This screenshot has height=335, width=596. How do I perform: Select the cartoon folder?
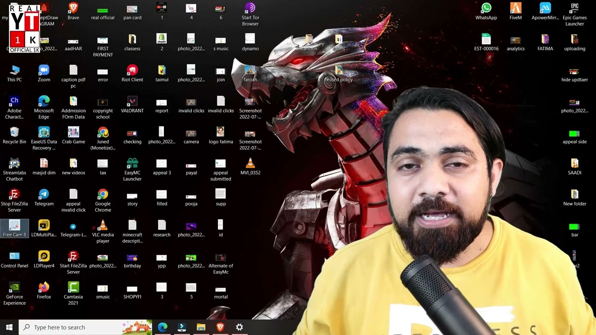click(x=309, y=42)
